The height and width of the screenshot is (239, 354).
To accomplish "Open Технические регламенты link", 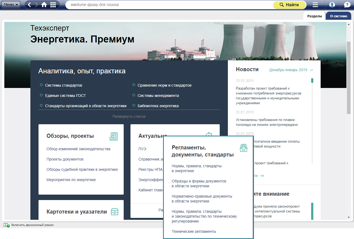I will pyautogui.click(x=194, y=231).
